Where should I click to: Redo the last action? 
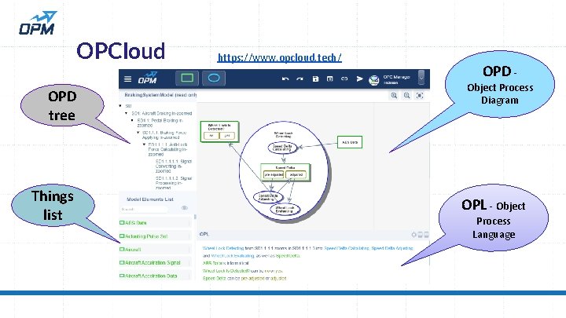click(300, 79)
